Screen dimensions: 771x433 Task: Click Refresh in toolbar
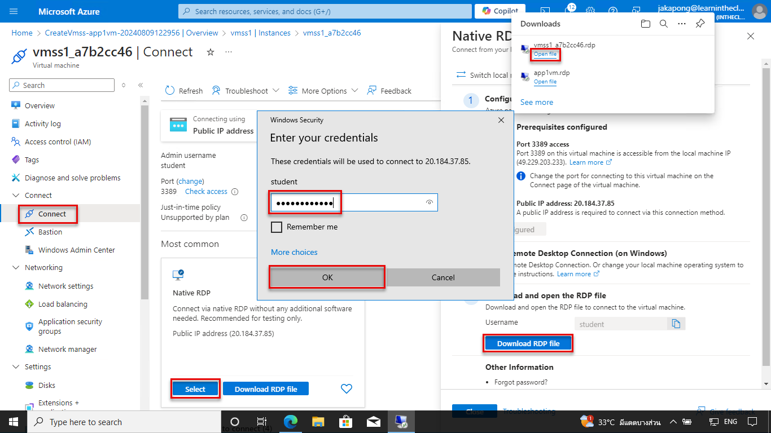[x=184, y=91]
